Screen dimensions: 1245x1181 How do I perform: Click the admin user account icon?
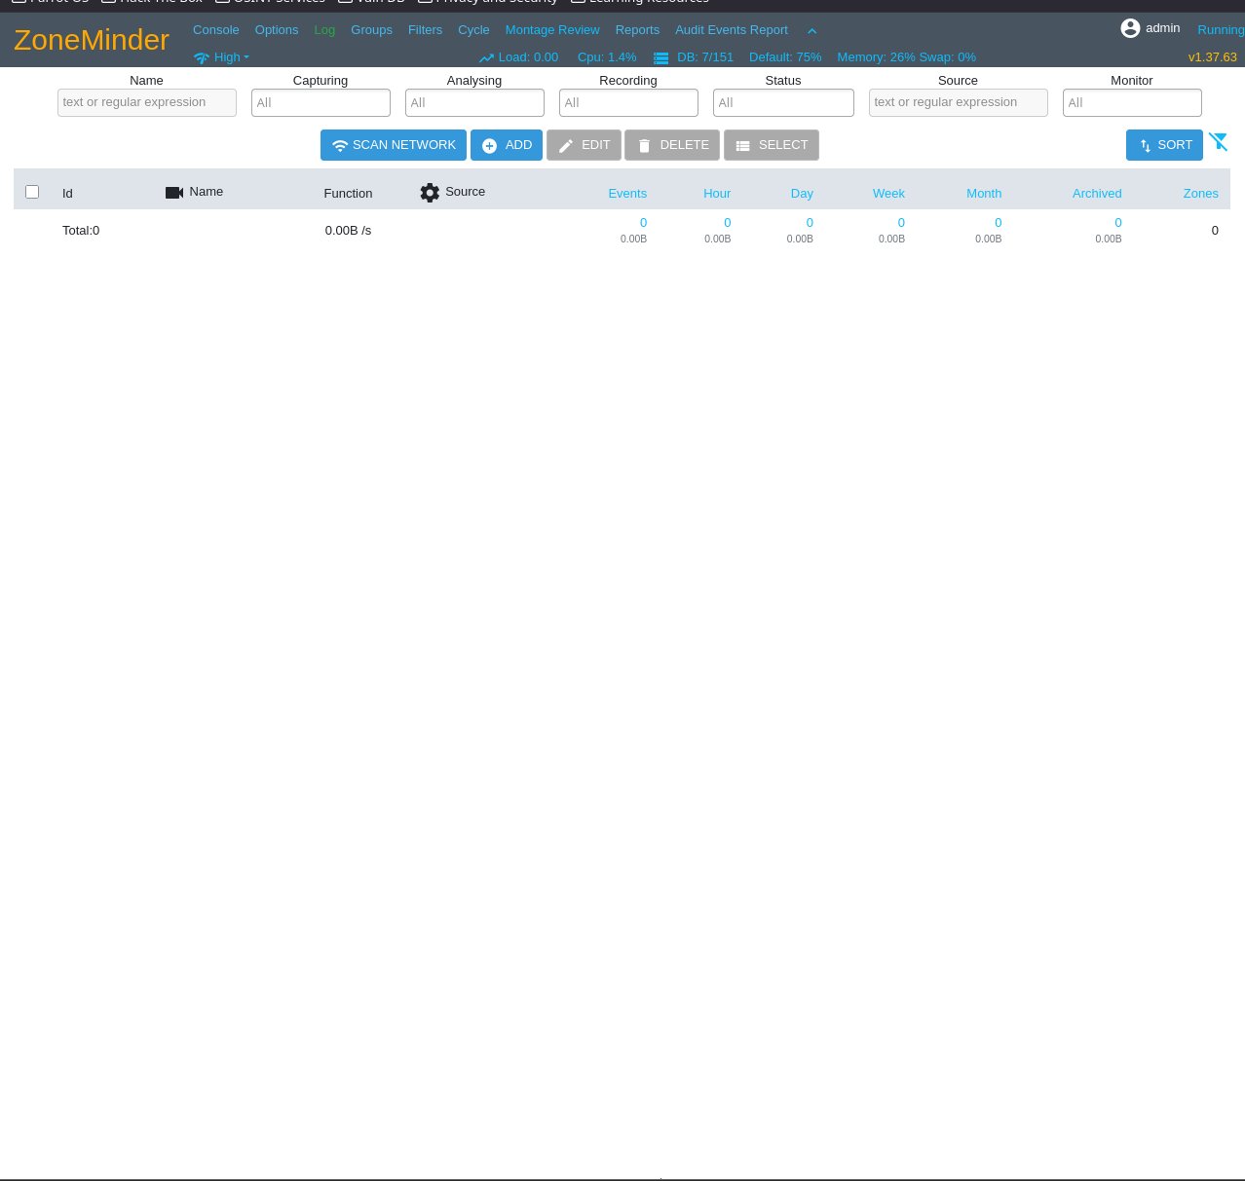coord(1130,28)
